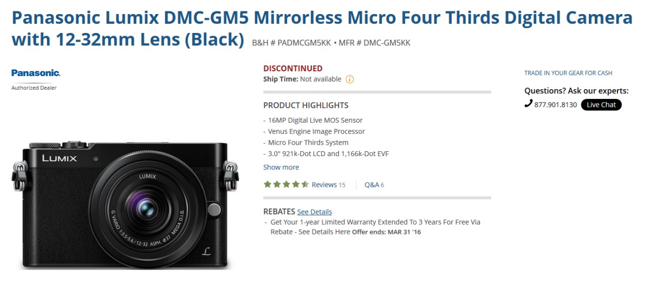Click the Discontinued status label

pos(293,69)
